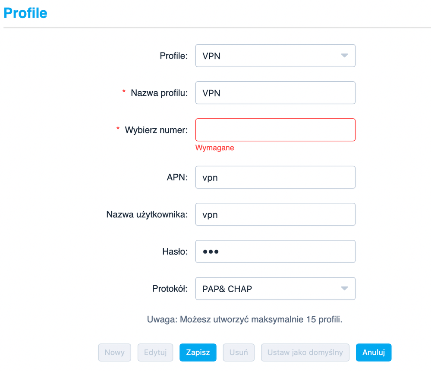Click the Nazwa użytkownika label text
Screen dimensions: 431x371
click(147, 214)
